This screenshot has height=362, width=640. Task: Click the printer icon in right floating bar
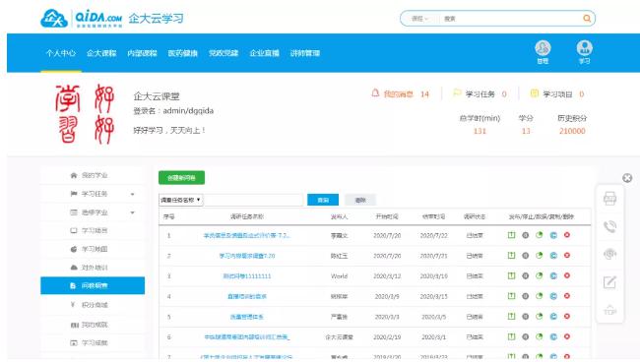[609, 199]
